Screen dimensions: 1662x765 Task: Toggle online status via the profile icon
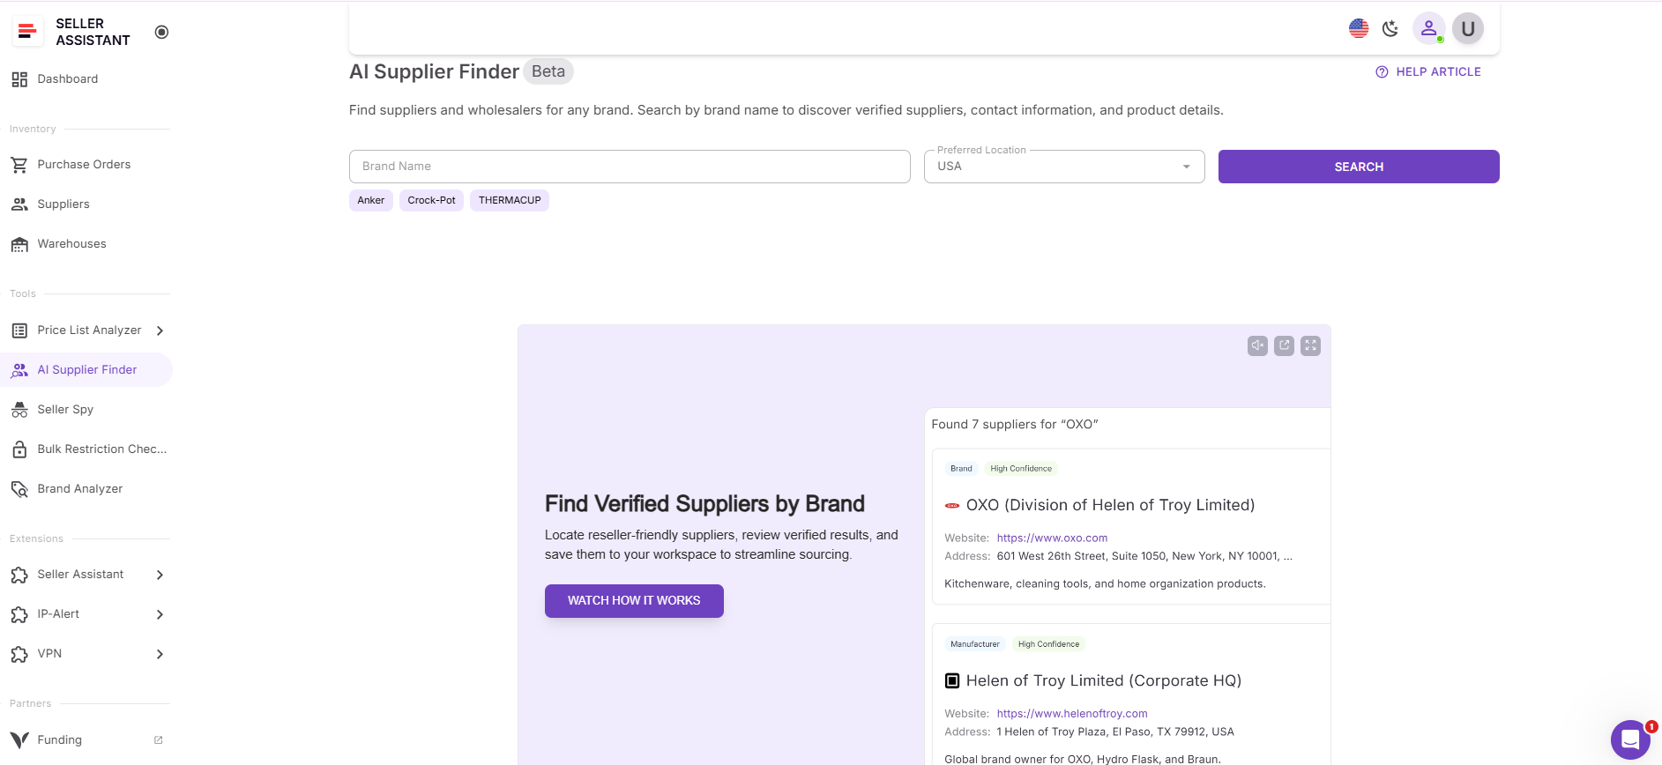point(1429,28)
